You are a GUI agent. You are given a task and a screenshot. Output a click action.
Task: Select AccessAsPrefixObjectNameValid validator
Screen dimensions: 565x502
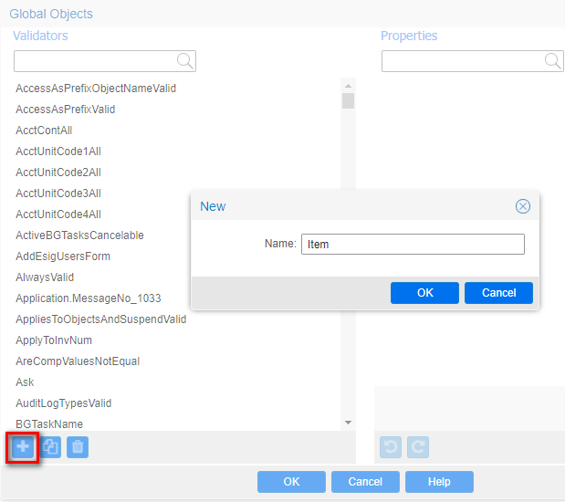point(96,89)
